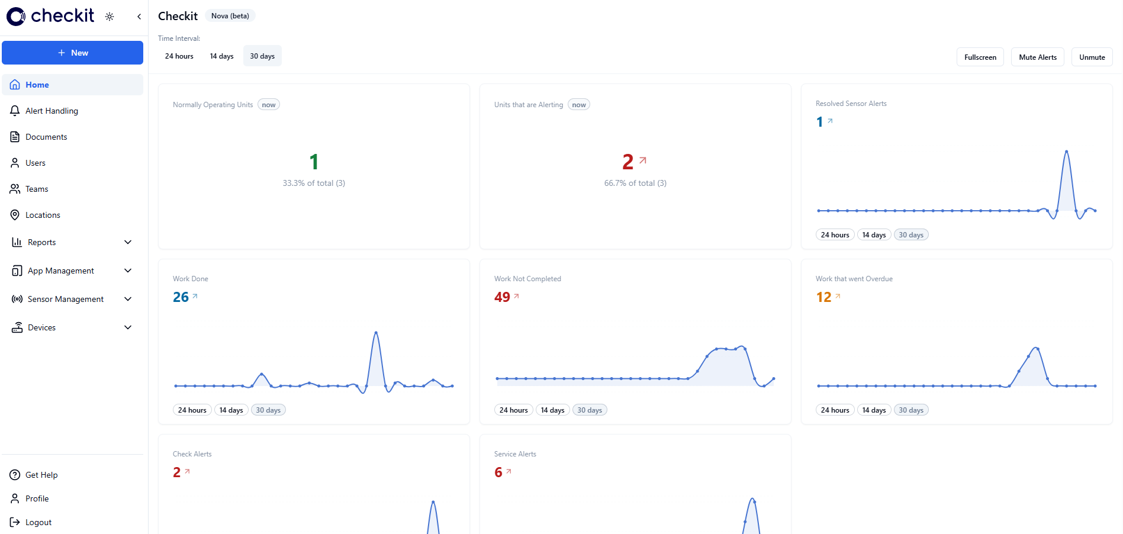Image resolution: width=1123 pixels, height=534 pixels.
Task: Expand the Reports submenu chevron
Action: [x=128, y=242]
